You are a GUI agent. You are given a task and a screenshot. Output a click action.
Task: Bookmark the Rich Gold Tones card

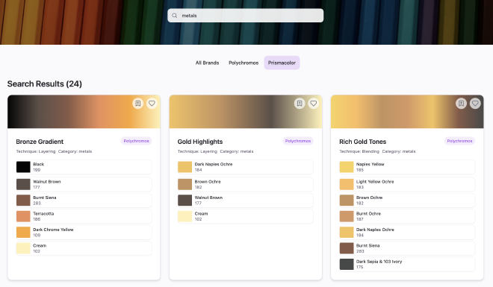click(461, 103)
